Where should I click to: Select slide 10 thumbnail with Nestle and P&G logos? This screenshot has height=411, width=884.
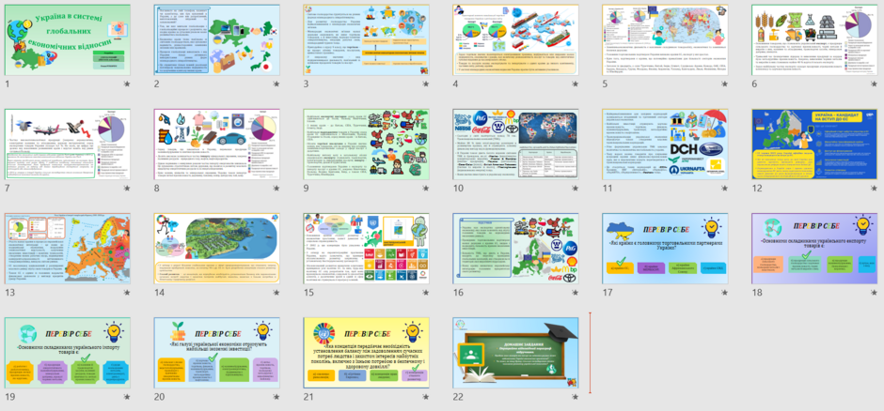516,145
